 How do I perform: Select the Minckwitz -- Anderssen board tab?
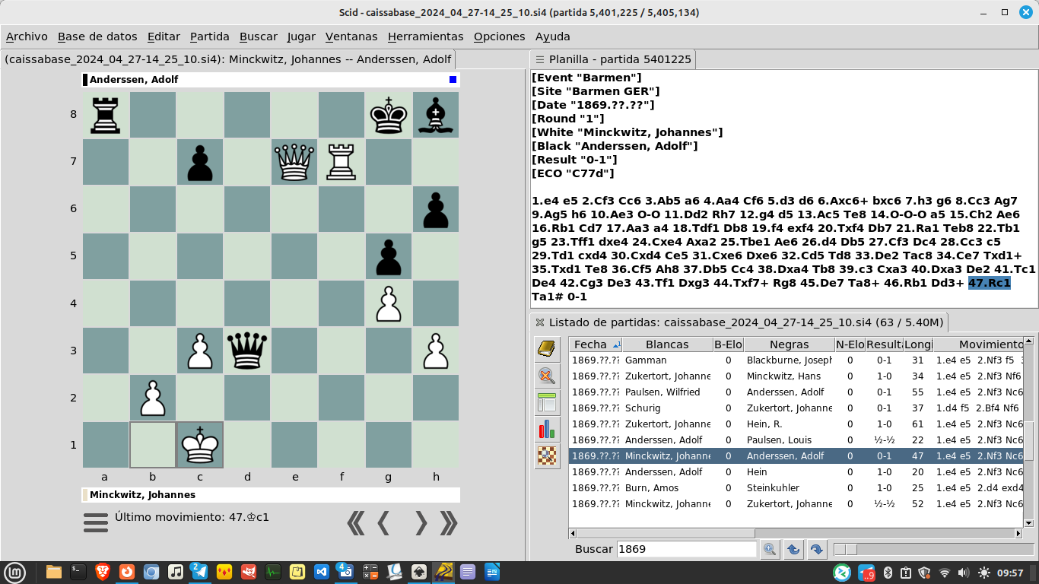pyautogui.click(x=228, y=59)
